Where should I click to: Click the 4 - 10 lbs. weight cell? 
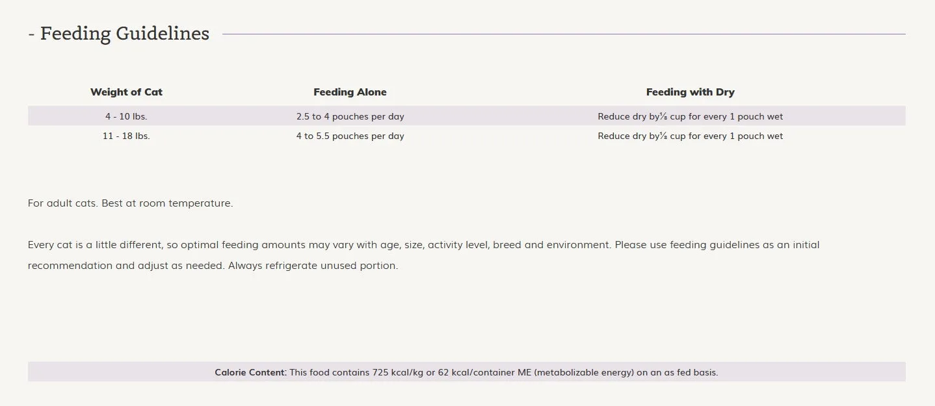point(126,117)
